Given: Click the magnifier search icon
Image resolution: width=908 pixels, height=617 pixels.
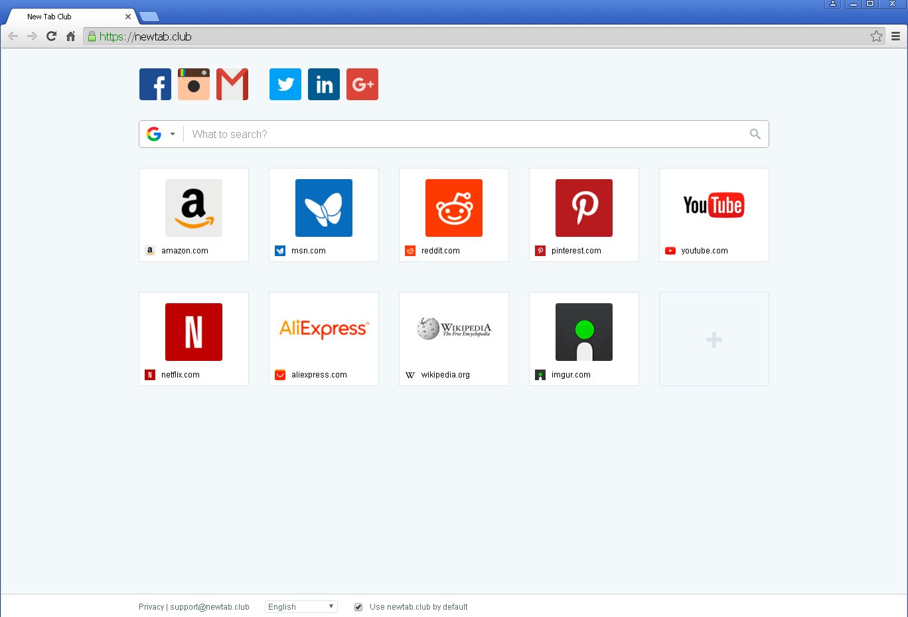Looking at the screenshot, I should (755, 134).
